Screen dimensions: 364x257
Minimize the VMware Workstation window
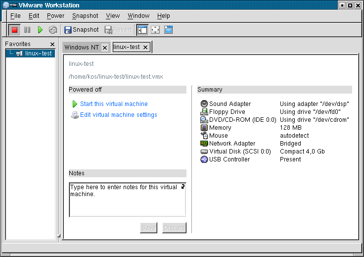click(342, 5)
